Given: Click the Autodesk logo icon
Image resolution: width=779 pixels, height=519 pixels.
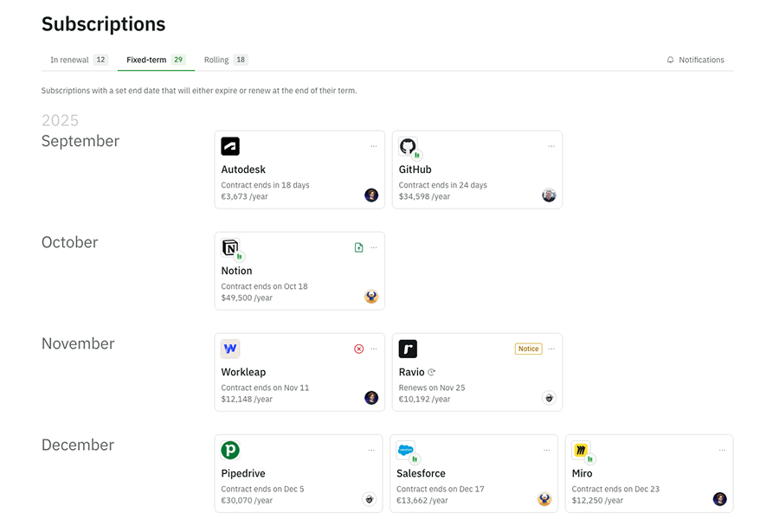Looking at the screenshot, I should (x=230, y=146).
